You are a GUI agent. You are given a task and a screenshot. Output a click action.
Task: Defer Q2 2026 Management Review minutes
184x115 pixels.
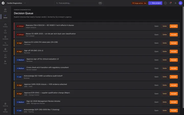[x=165, y=102]
